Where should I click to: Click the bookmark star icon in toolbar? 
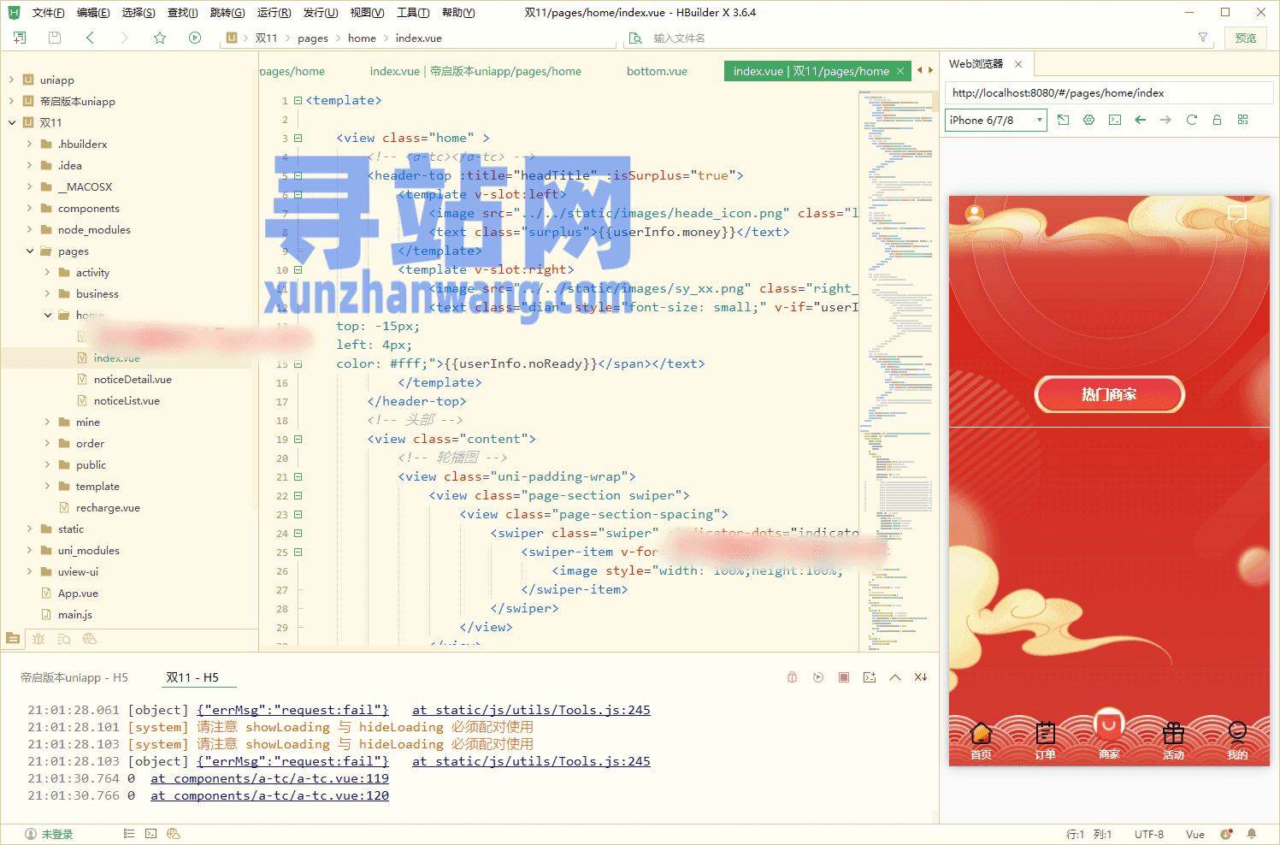[x=160, y=38]
